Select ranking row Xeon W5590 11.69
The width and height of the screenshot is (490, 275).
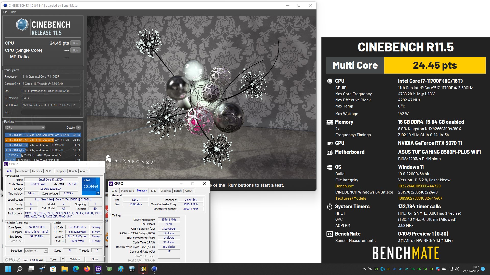tap(43, 145)
